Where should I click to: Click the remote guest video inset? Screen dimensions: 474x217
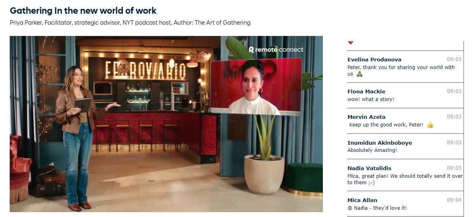tap(256, 87)
